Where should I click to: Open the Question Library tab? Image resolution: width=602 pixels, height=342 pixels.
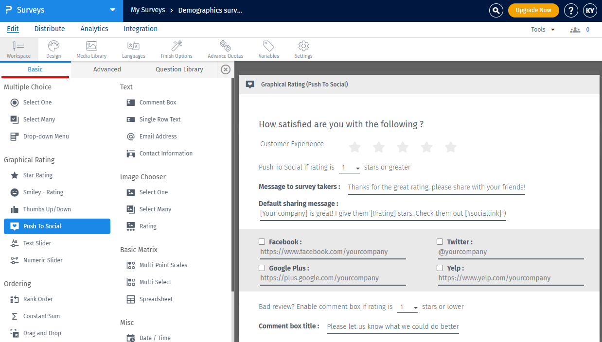(179, 69)
